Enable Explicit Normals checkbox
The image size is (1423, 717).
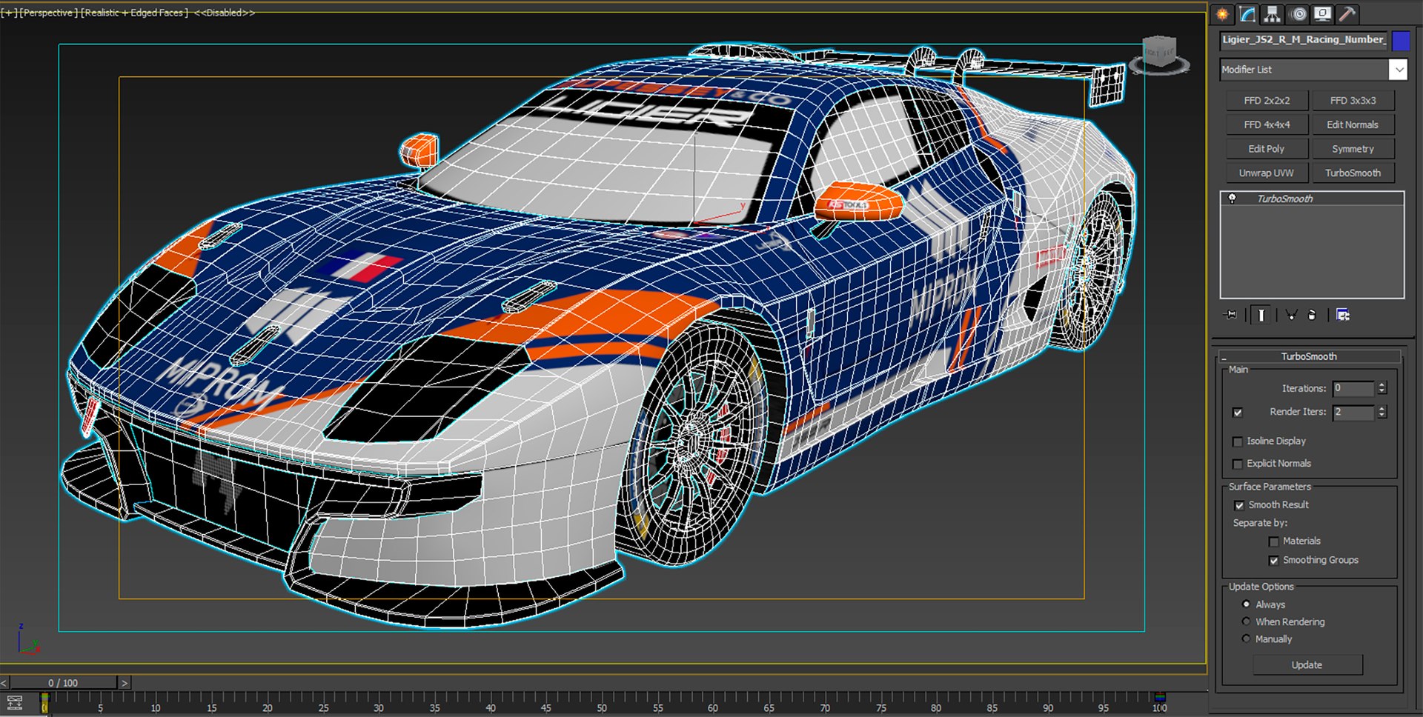tap(1237, 464)
